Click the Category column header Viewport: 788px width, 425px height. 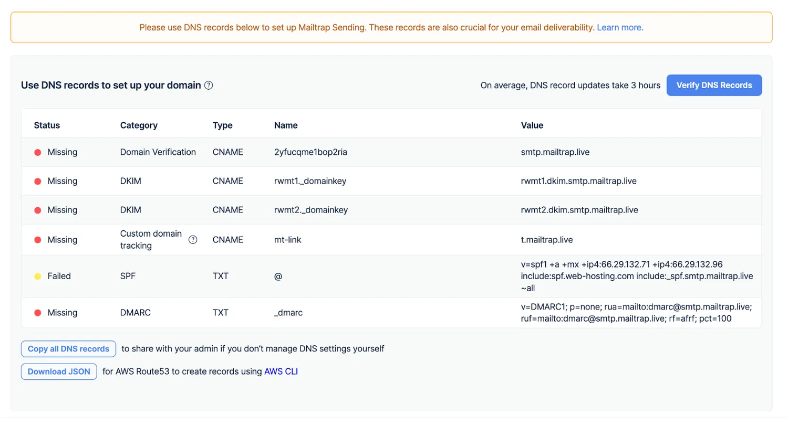[139, 125]
